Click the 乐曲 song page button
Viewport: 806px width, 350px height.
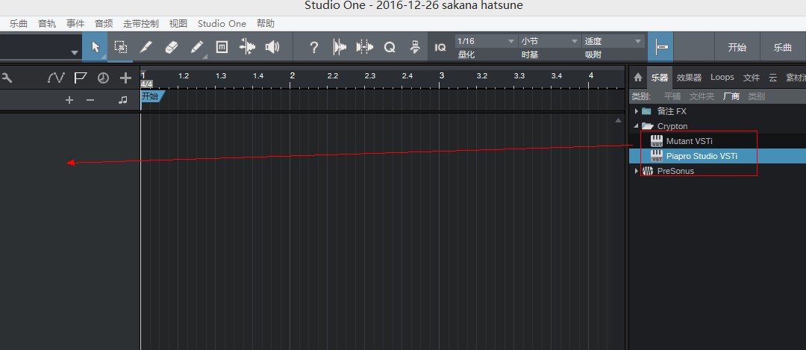(783, 47)
